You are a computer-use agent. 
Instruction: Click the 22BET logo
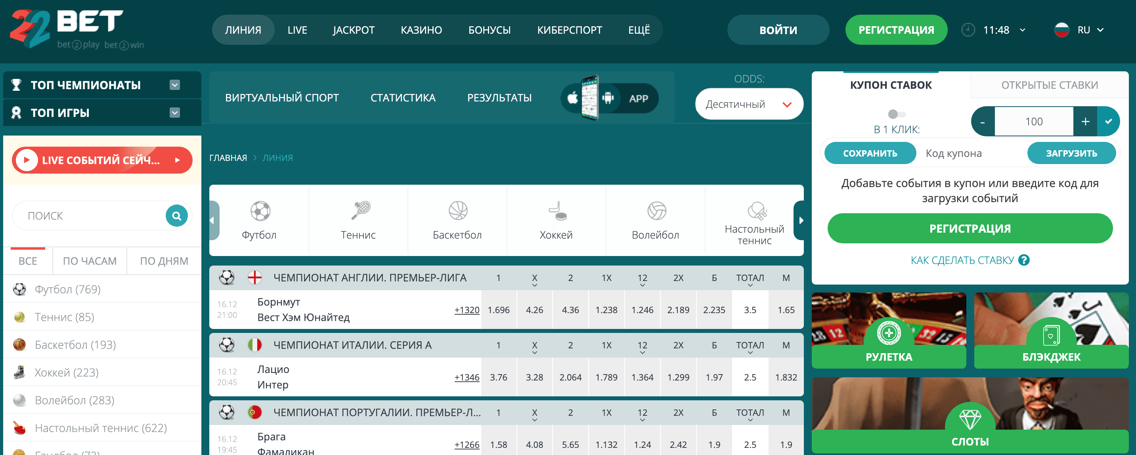[77, 29]
